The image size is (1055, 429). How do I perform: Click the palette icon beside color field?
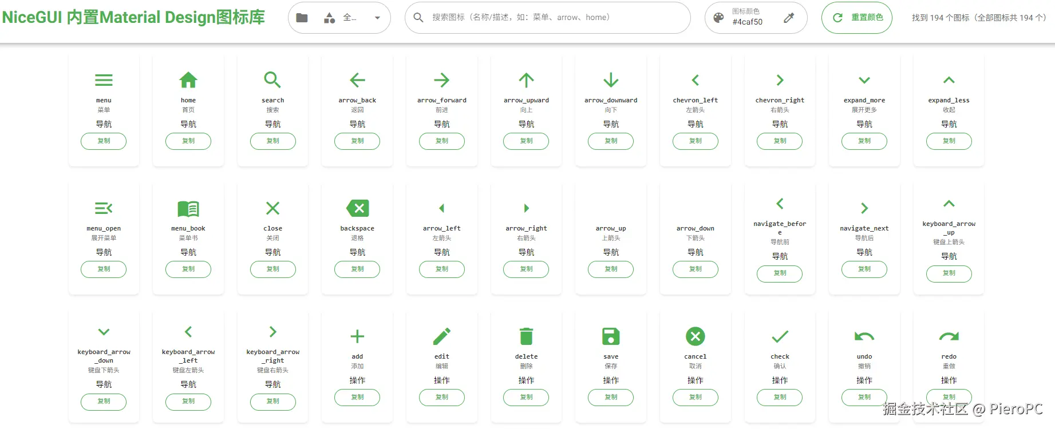tap(718, 18)
